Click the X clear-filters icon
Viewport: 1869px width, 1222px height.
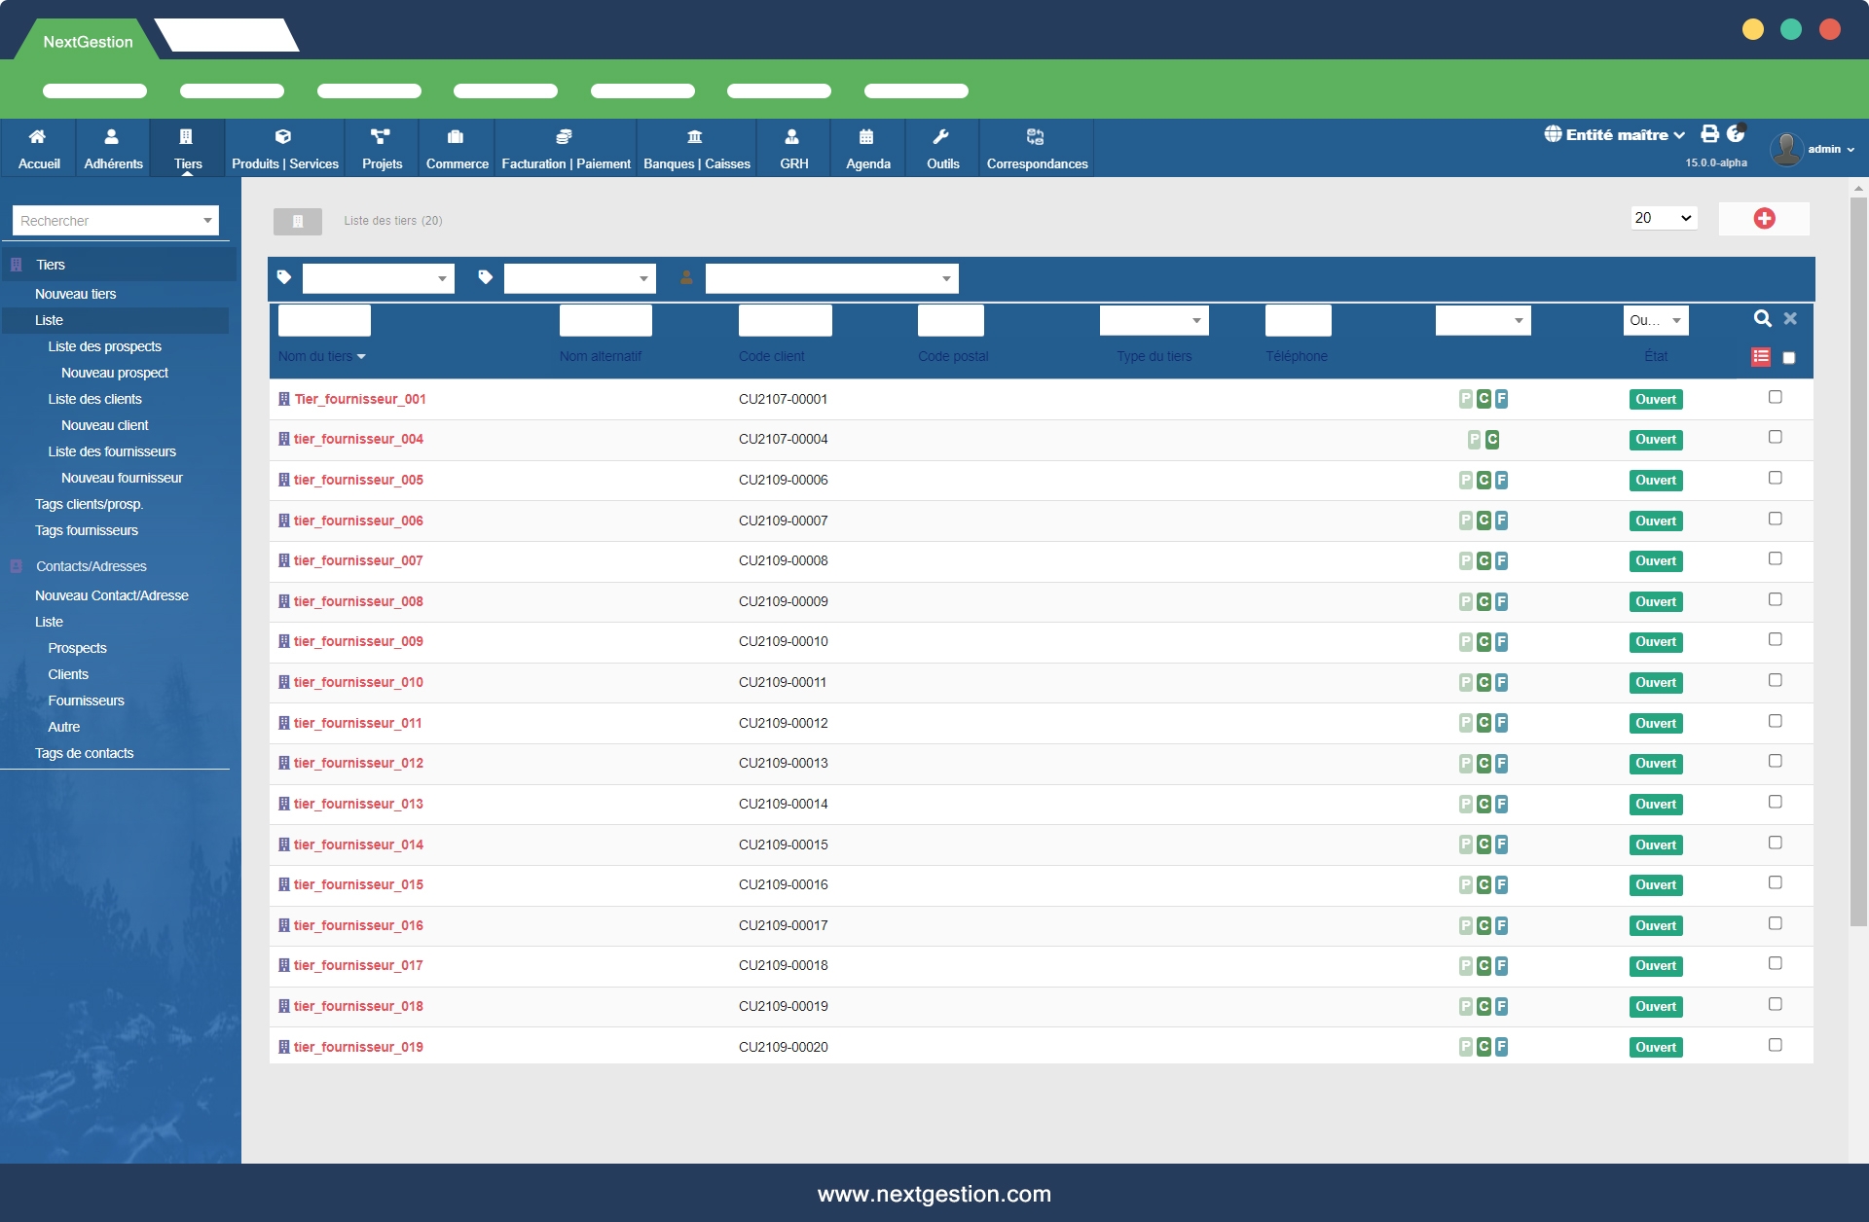coord(1790,319)
